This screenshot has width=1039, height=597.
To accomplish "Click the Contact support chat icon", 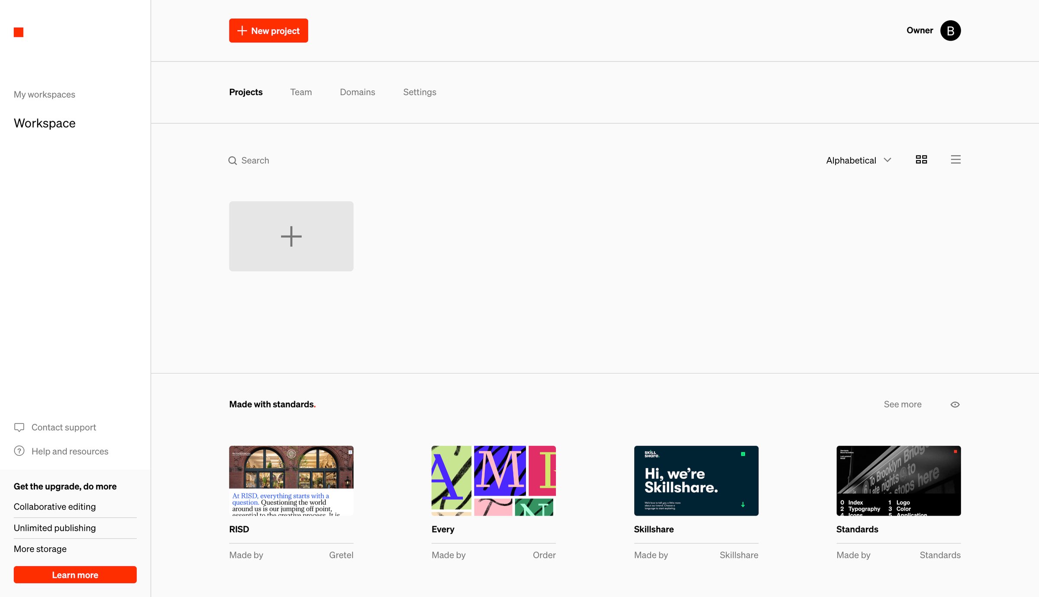I will [19, 427].
